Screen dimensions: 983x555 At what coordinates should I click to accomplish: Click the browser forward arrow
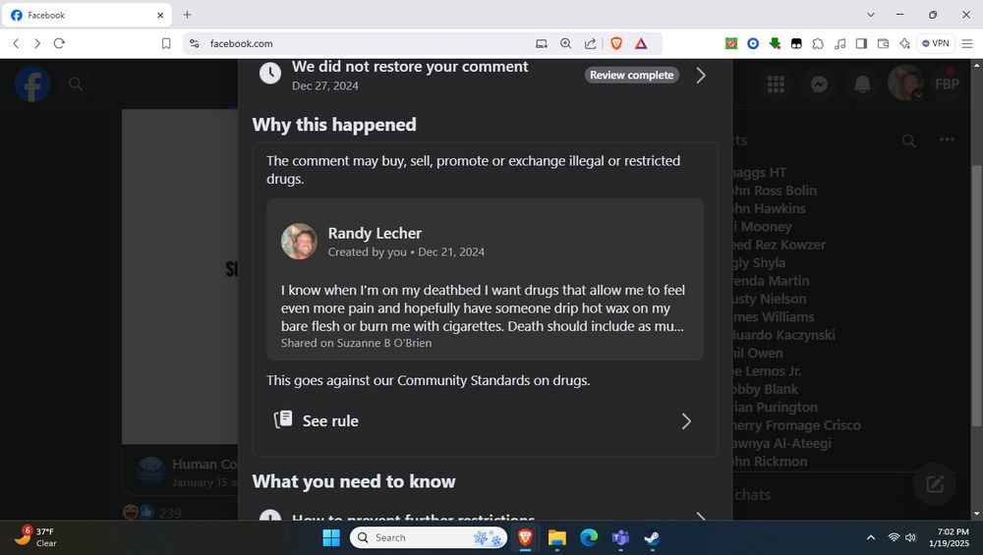point(37,43)
